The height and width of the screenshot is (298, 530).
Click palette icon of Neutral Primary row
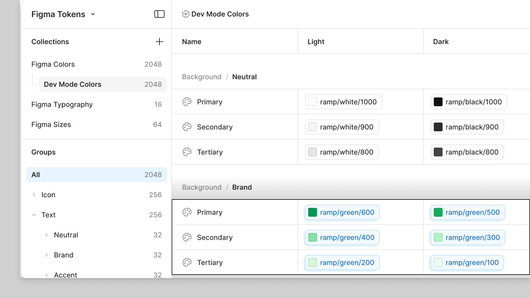pyautogui.click(x=187, y=102)
